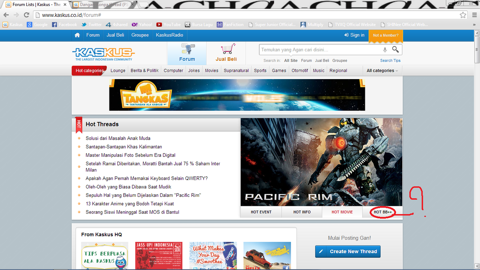Open the Search Tips link
480x270 pixels.
pyautogui.click(x=390, y=60)
